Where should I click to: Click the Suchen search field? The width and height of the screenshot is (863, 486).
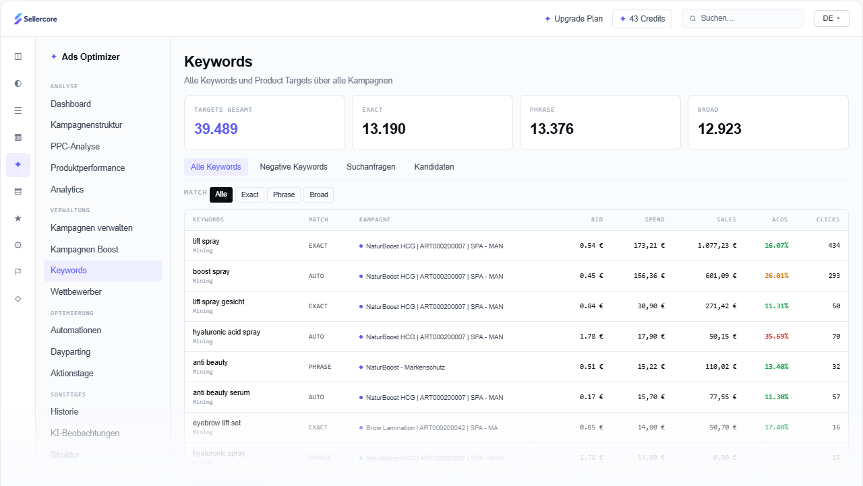pyautogui.click(x=742, y=19)
